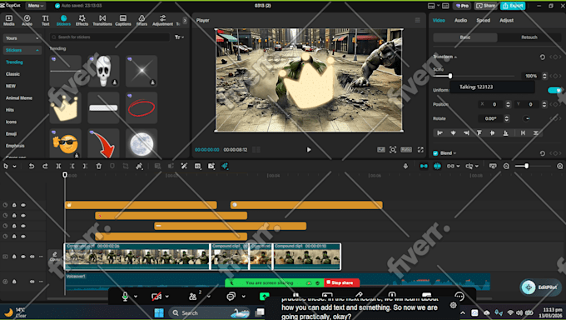Select the red circle scribble sticker
The height and width of the screenshot is (320, 566).
141,108
